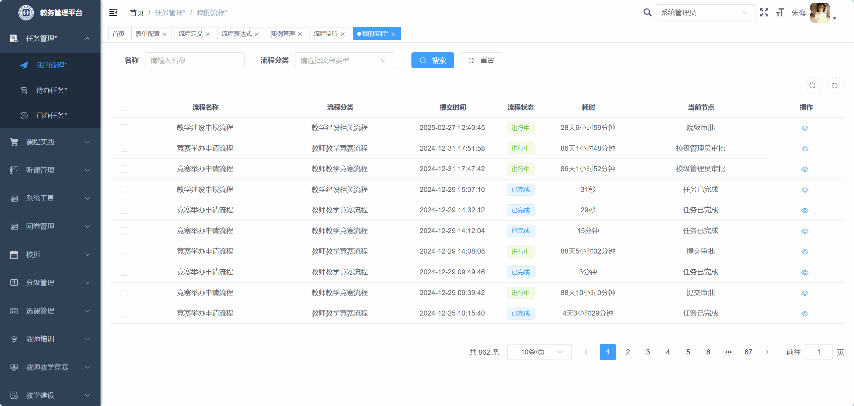Screen dimensions: 854x406
Task: Tick checkbox for 2024-12-25 10:15:40 row
Action: pos(124,313)
